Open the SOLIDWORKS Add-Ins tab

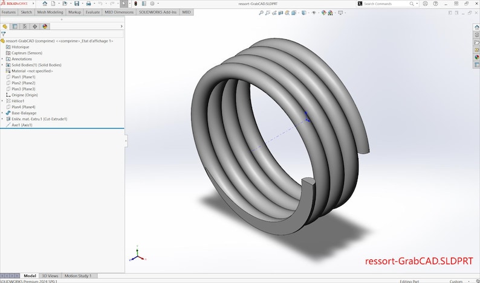coord(158,12)
